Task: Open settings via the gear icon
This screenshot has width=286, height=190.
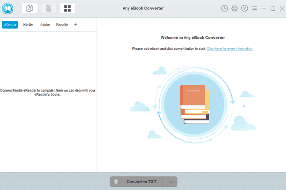Action: (x=235, y=9)
